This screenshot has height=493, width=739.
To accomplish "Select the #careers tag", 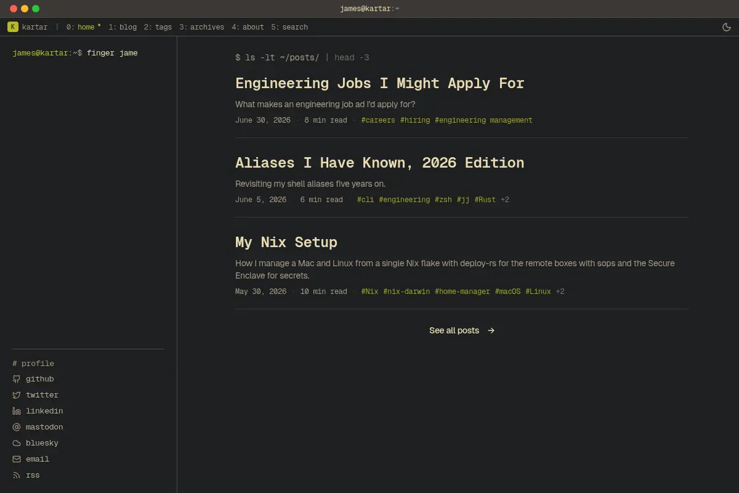I will 378,120.
